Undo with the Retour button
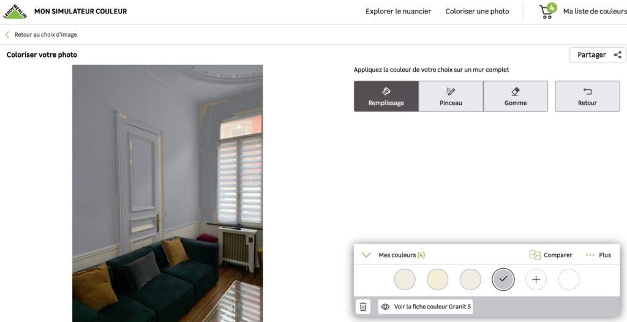Screen dimensions: 627x322 pos(587,96)
